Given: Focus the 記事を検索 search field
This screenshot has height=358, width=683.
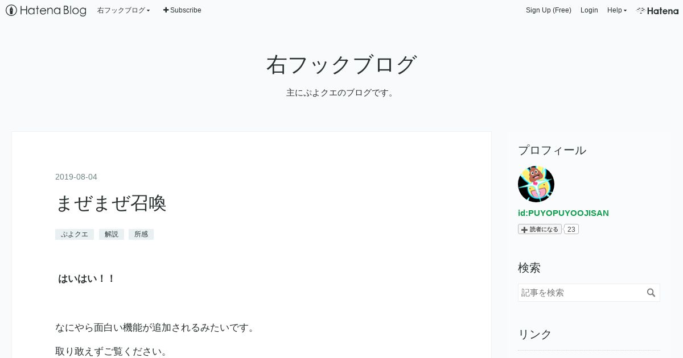Looking at the screenshot, I should tap(581, 293).
